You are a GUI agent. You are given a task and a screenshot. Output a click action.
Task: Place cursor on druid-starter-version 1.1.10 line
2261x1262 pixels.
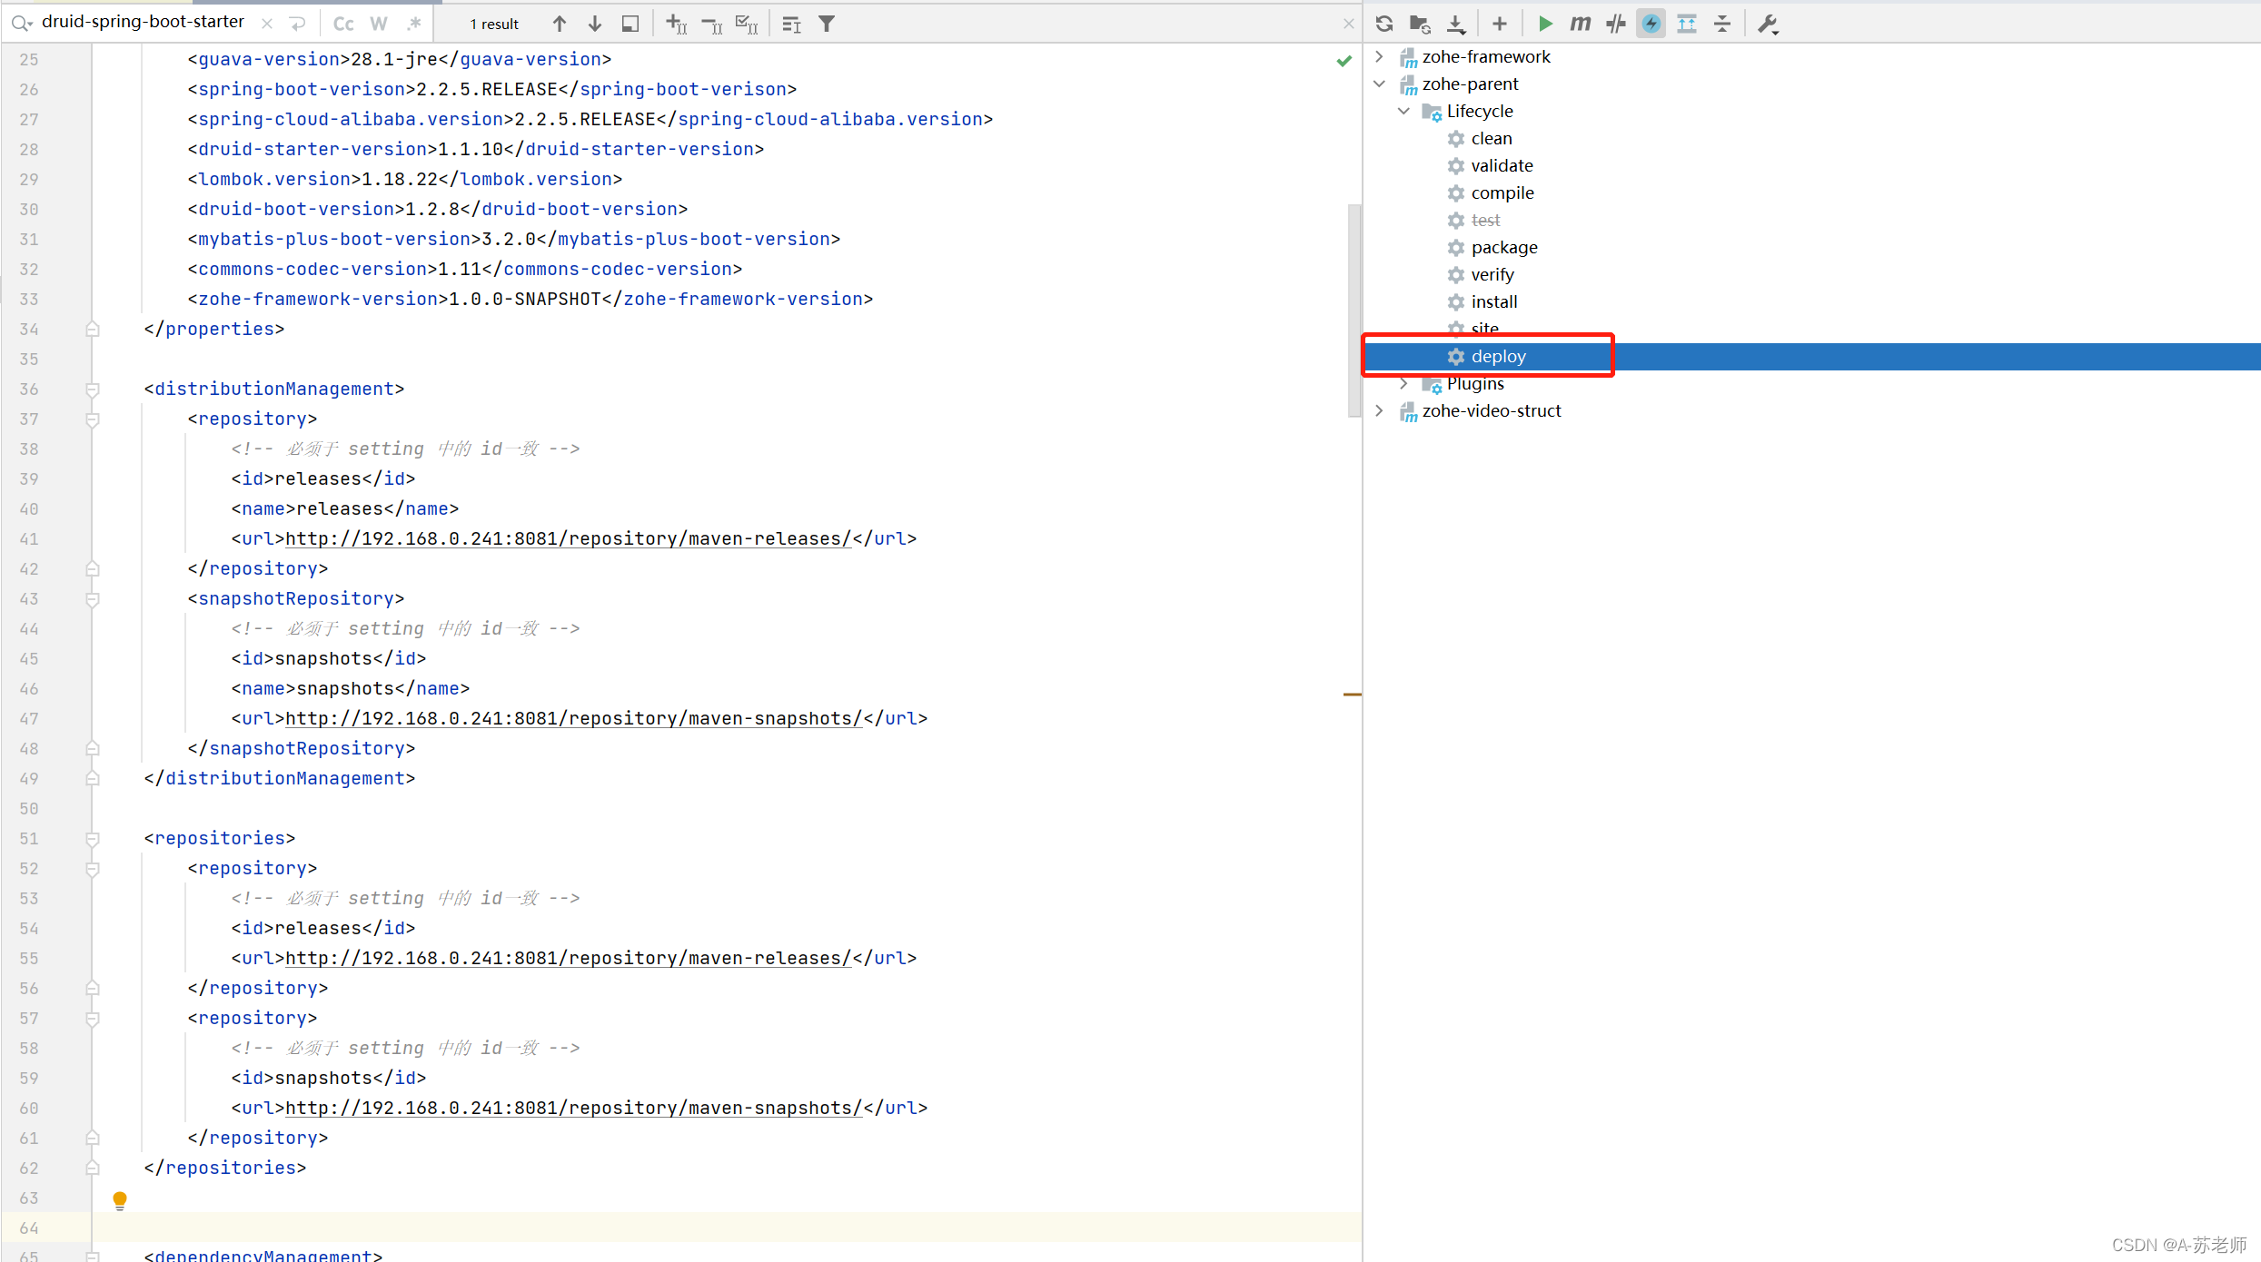(476, 149)
